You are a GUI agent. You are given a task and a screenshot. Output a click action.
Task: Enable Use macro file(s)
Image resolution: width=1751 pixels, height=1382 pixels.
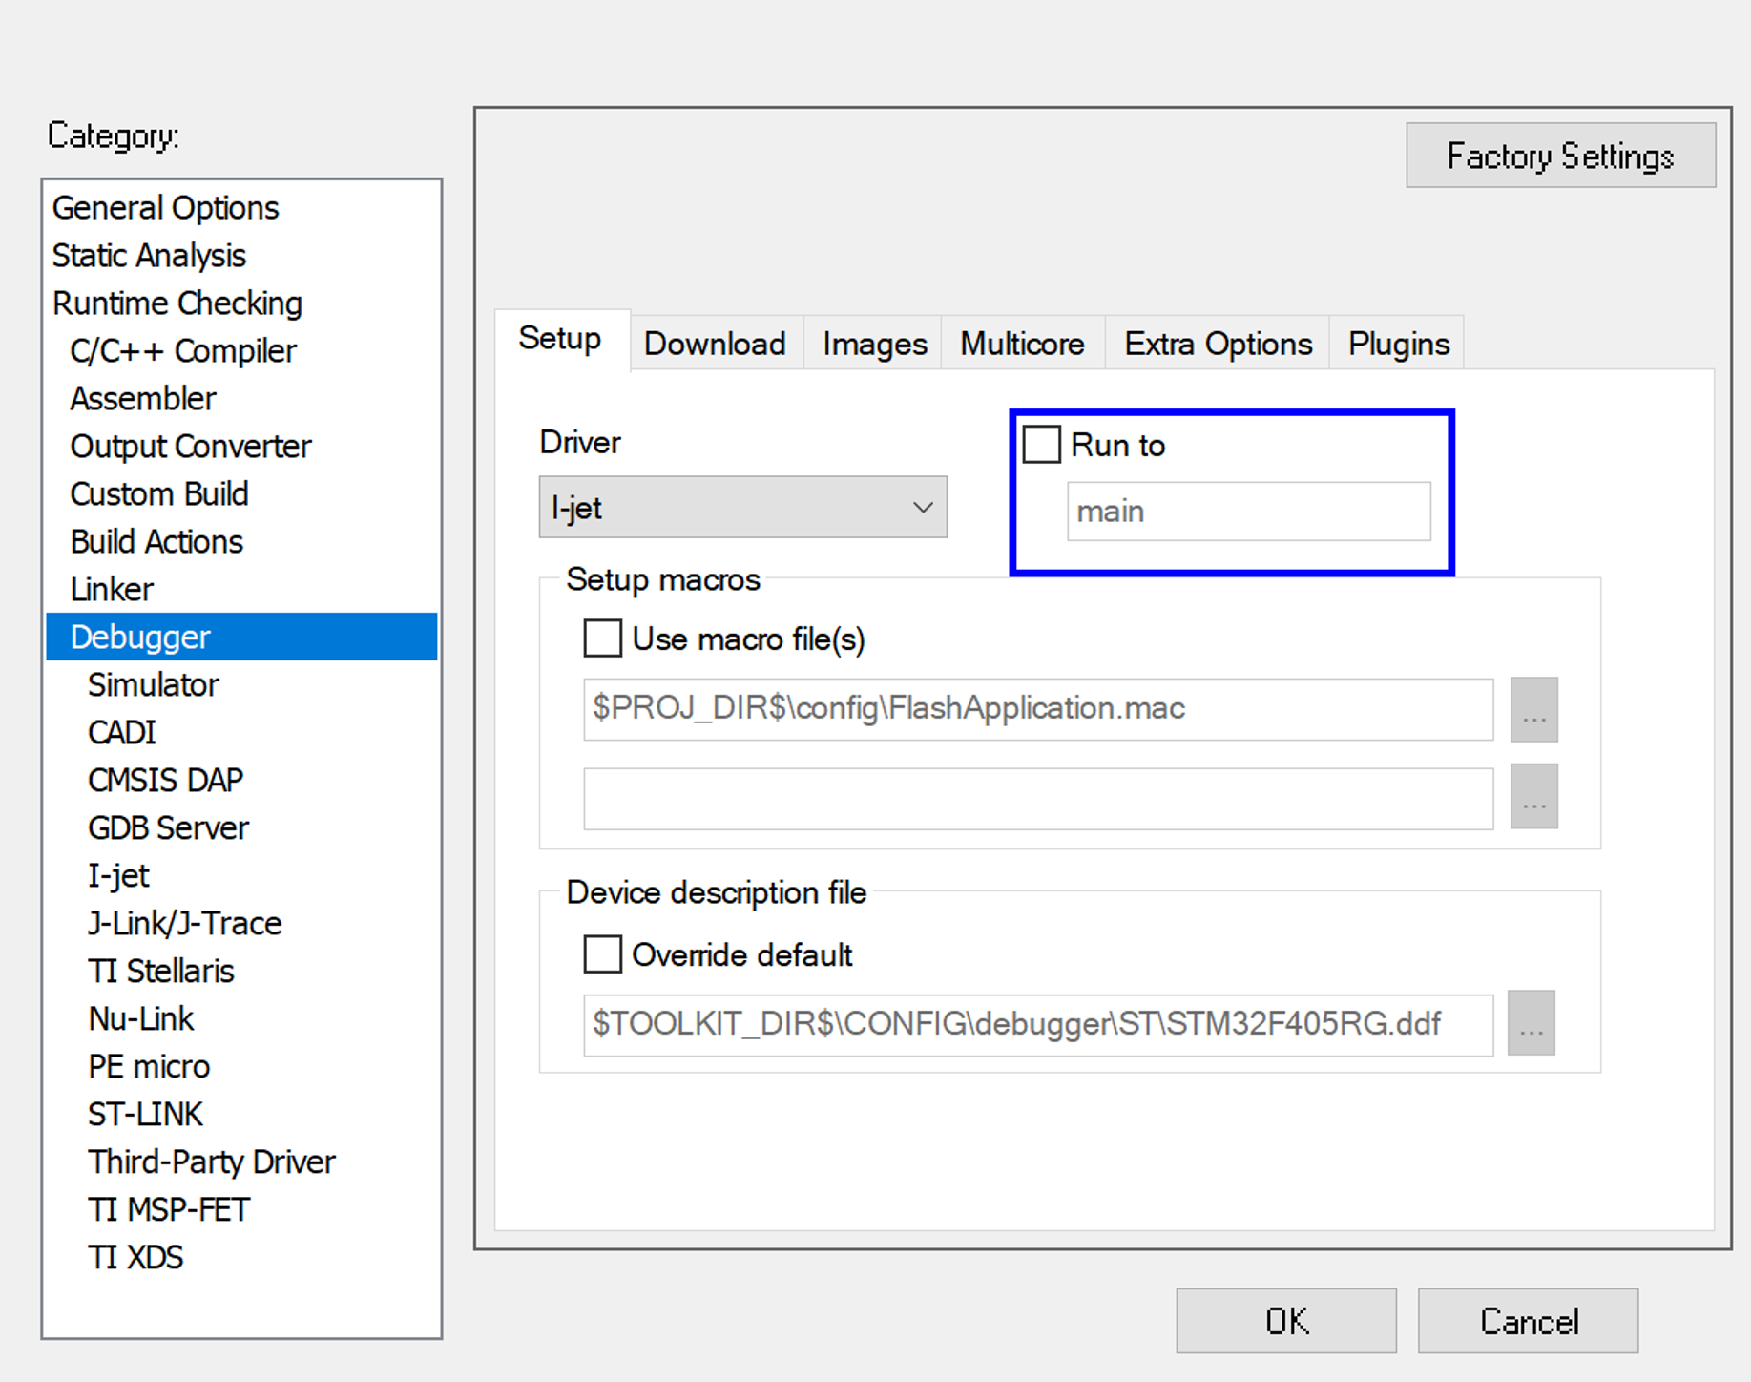pyautogui.click(x=601, y=638)
